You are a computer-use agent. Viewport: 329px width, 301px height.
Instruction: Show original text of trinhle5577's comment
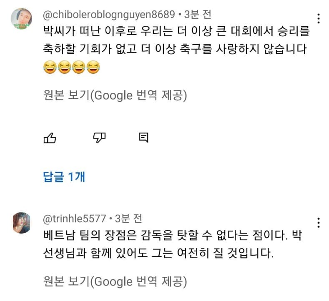[115, 282]
